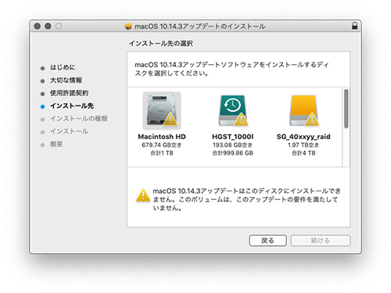Click the disk list vertical scrollbar thumb
391x293 pixels.
pyautogui.click(x=346, y=109)
